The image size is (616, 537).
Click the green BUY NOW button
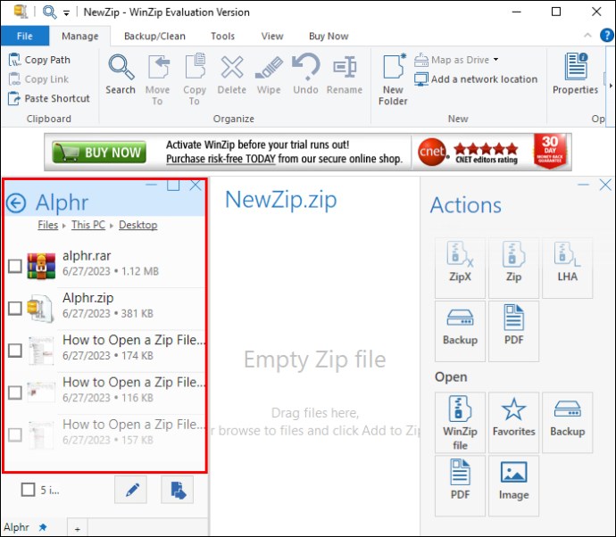coord(99,152)
